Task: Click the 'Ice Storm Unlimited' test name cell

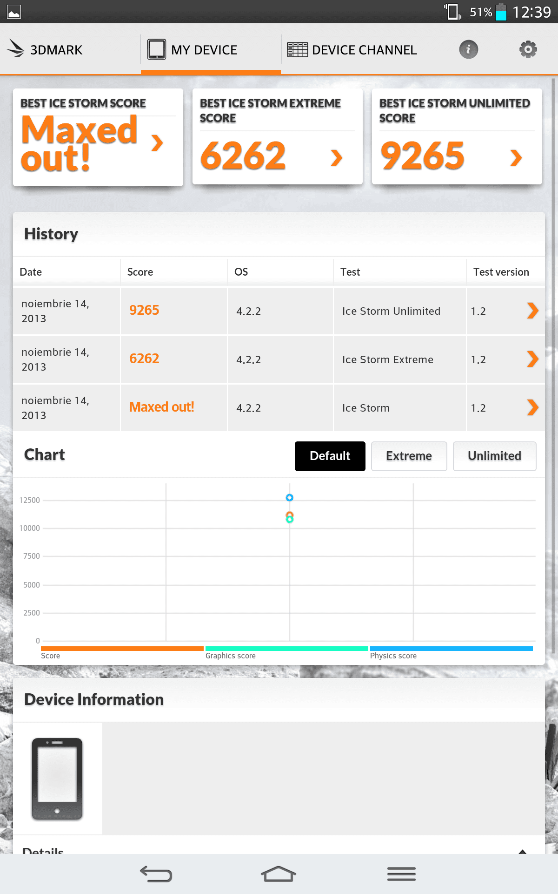Action: [391, 311]
